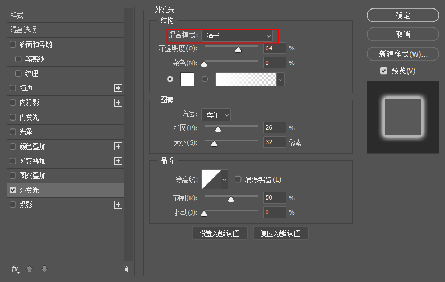
Task: Click the 扩展 value field showing 26
Action: pyautogui.click(x=275, y=127)
